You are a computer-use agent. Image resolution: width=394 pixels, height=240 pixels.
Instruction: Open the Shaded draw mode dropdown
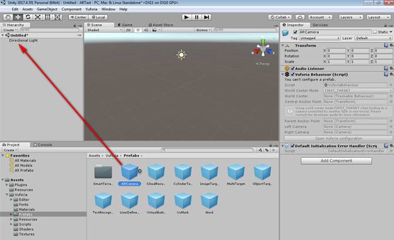pos(104,30)
